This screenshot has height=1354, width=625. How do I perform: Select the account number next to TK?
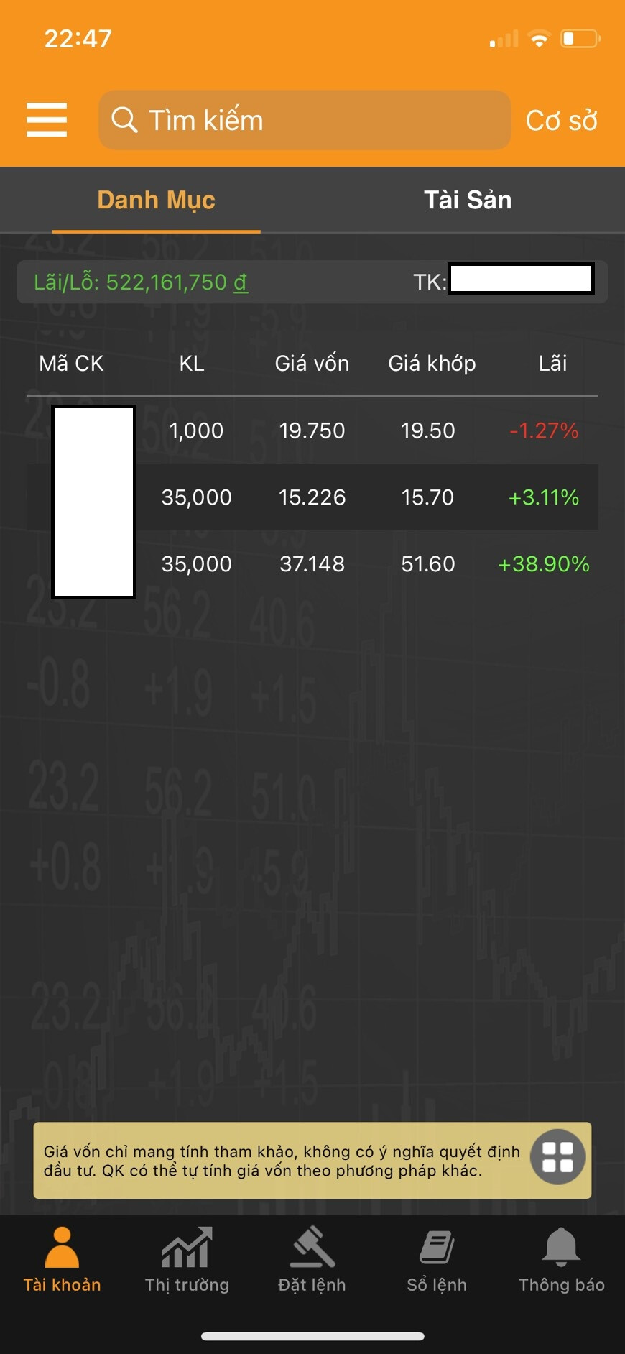[521, 280]
